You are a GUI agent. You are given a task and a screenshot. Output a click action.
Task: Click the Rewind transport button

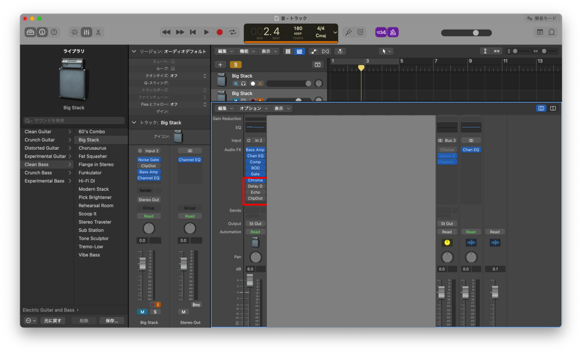pos(166,32)
